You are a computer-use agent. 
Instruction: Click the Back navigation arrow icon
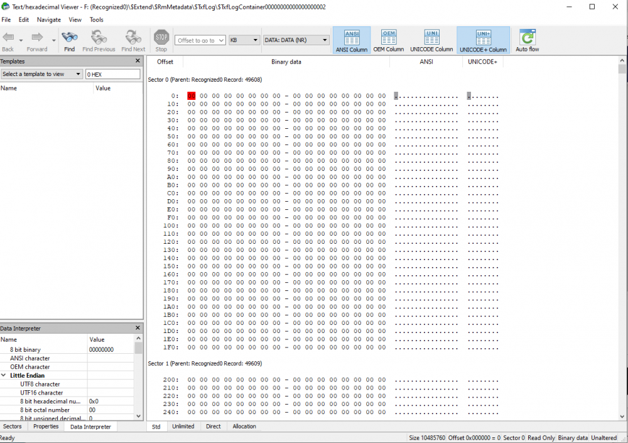8,38
